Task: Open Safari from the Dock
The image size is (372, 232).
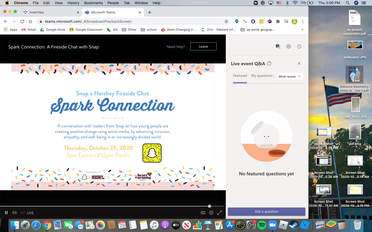Action: (x=36, y=225)
